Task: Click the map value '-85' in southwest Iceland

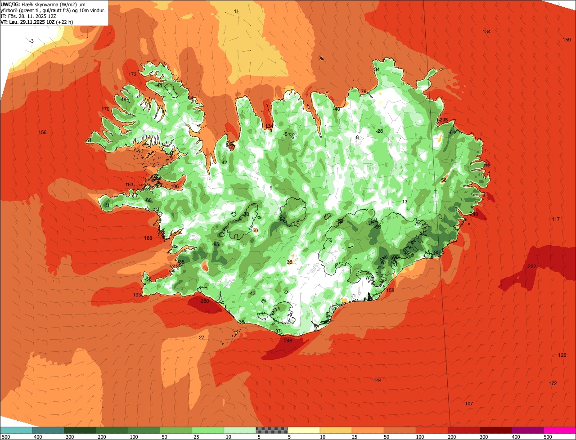Action: click(x=216, y=244)
